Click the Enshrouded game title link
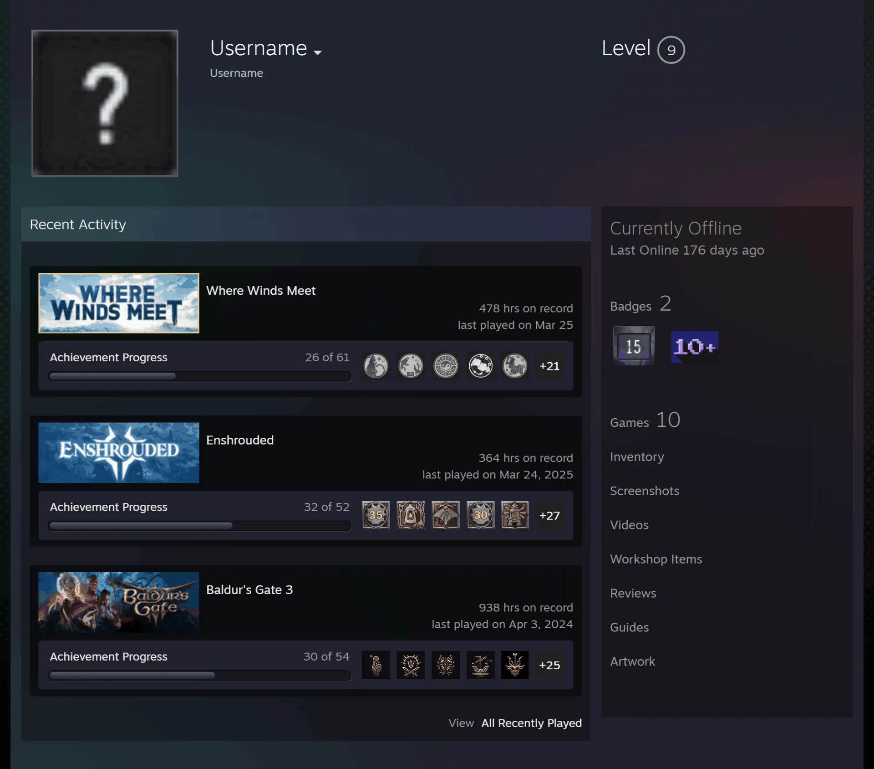The width and height of the screenshot is (874, 769). [240, 440]
